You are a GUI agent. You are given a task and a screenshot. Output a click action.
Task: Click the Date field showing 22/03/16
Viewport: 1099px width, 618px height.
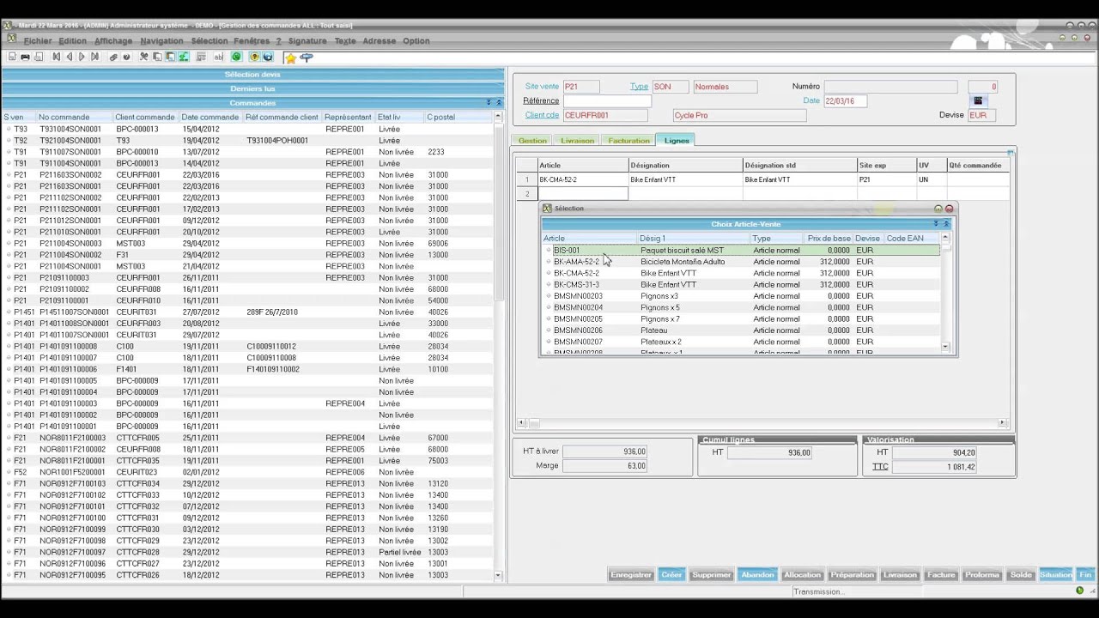pyautogui.click(x=845, y=101)
